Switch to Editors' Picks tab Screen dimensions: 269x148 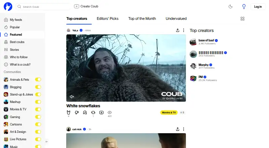coord(108,18)
